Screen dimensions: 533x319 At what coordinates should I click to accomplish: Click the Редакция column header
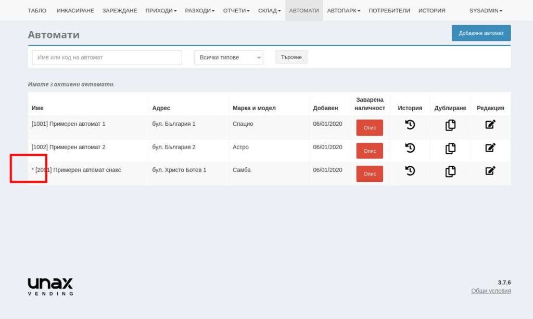pyautogui.click(x=490, y=108)
